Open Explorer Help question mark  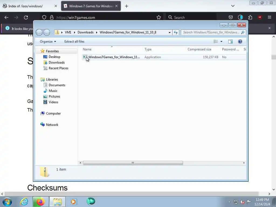(240, 42)
